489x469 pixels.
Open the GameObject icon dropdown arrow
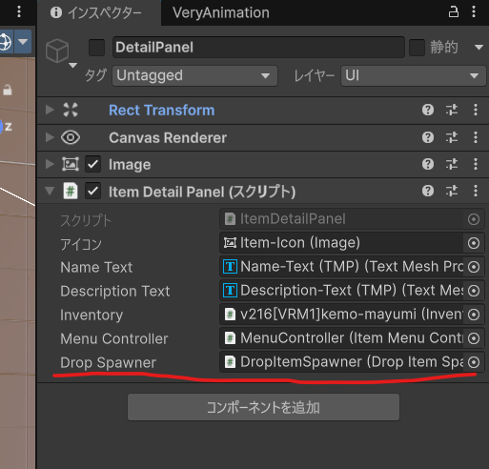pos(73,65)
